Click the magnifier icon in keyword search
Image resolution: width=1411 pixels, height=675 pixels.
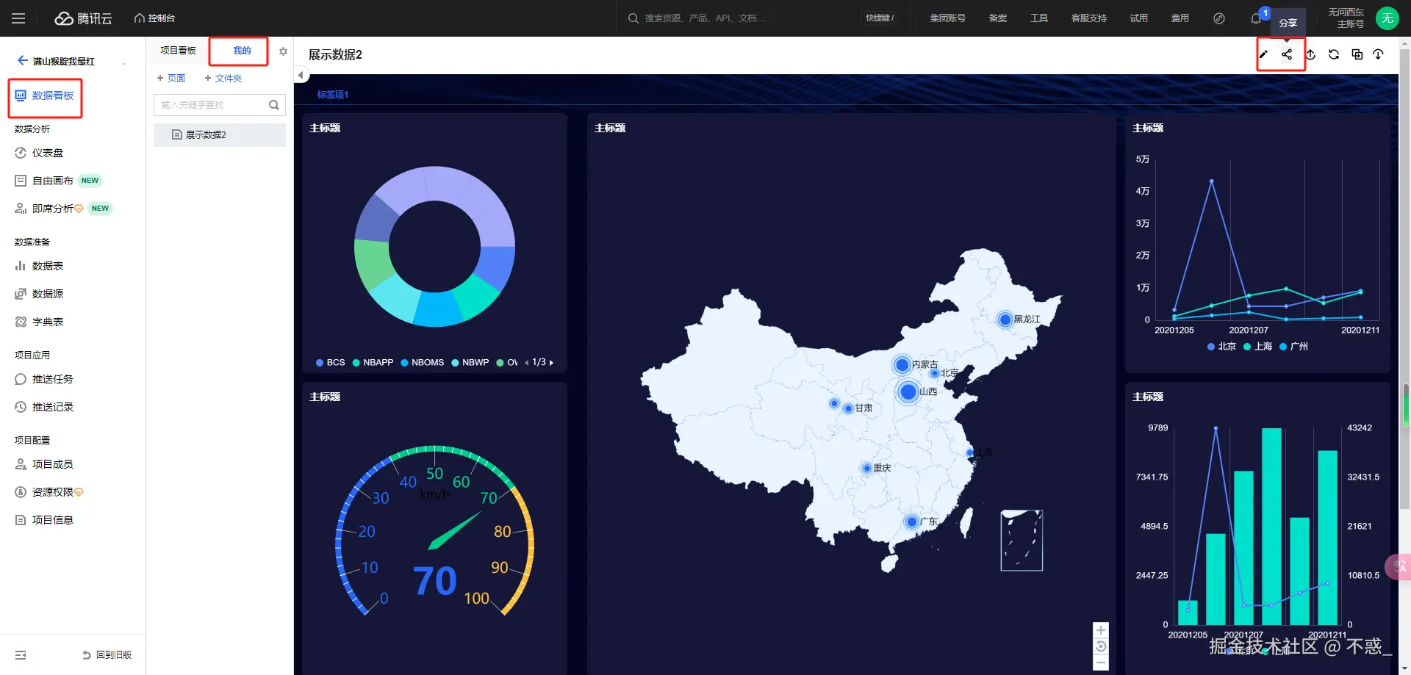(274, 105)
